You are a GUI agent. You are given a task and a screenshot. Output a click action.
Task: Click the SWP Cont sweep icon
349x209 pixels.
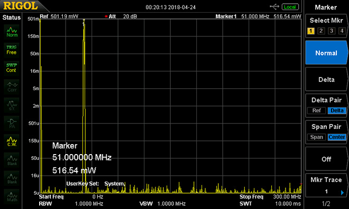12,68
